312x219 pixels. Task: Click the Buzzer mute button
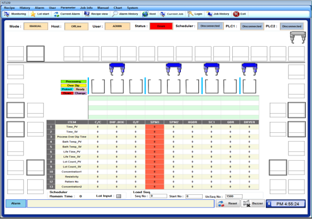pos(252,203)
